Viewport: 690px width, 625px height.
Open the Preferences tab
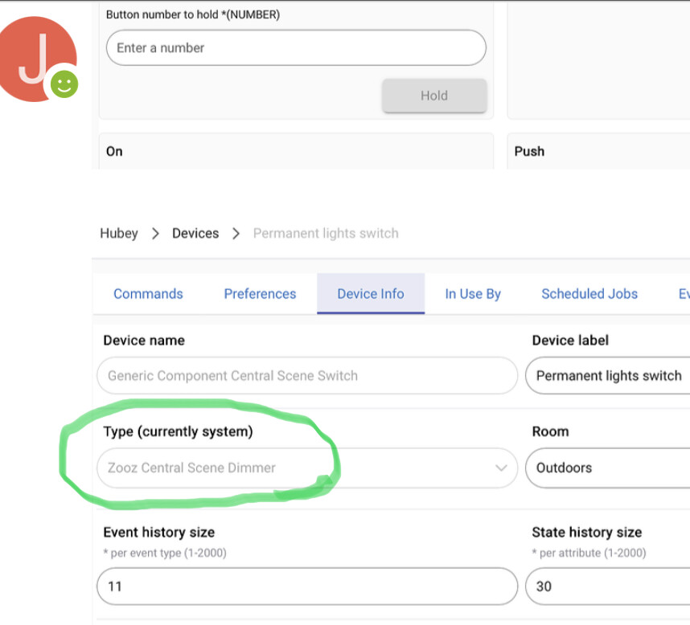pos(260,294)
